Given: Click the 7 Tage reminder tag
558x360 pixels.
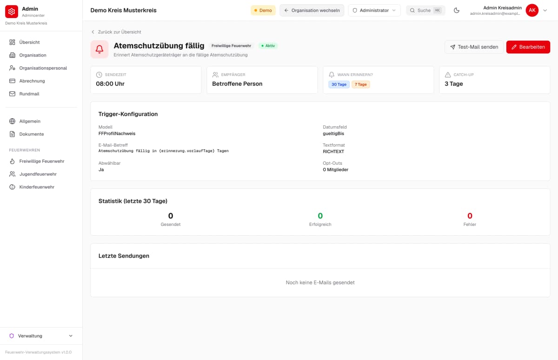Looking at the screenshot, I should (x=361, y=84).
